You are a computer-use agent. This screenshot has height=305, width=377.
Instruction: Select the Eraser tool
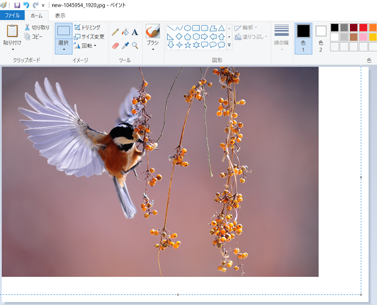point(116,46)
